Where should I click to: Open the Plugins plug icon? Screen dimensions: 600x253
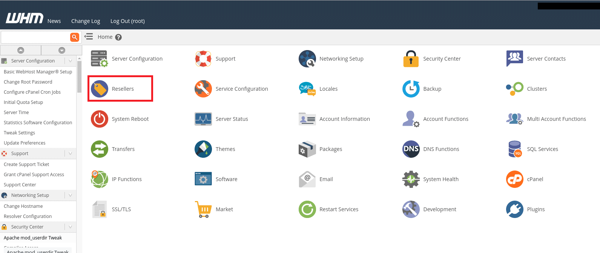[x=515, y=209]
